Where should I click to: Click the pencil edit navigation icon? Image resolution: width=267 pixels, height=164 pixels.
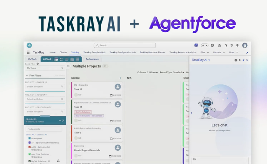[x=247, y=53]
